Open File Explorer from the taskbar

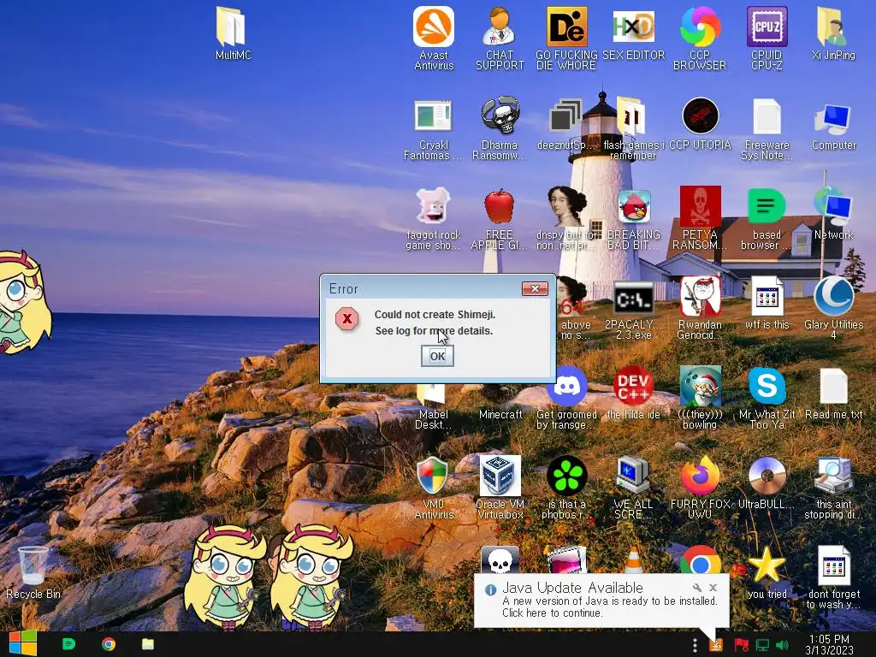147,644
